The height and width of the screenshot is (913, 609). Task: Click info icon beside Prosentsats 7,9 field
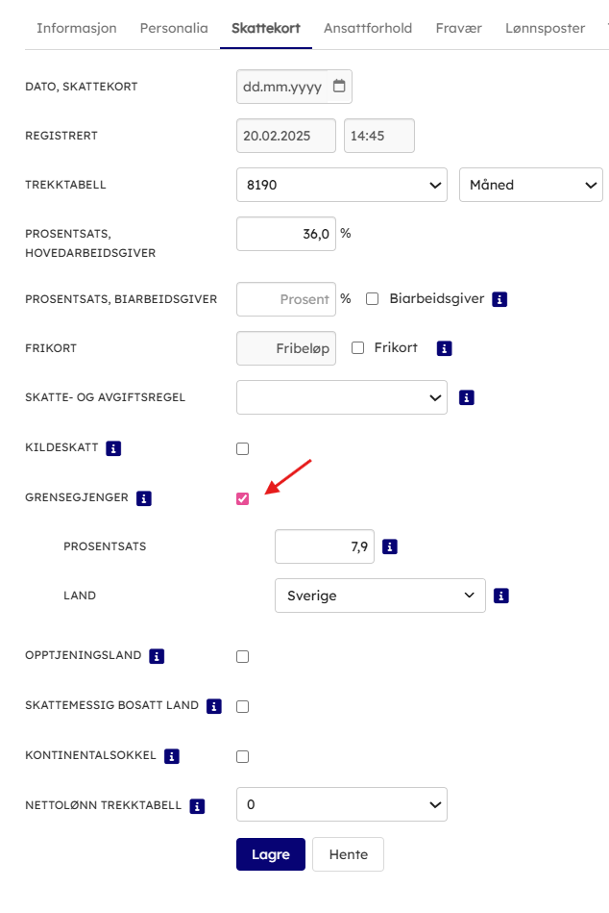[390, 546]
